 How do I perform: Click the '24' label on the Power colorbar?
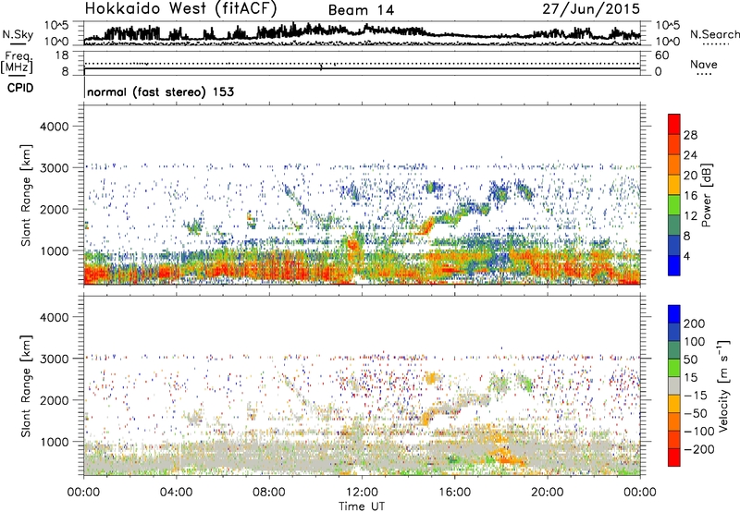coord(690,155)
